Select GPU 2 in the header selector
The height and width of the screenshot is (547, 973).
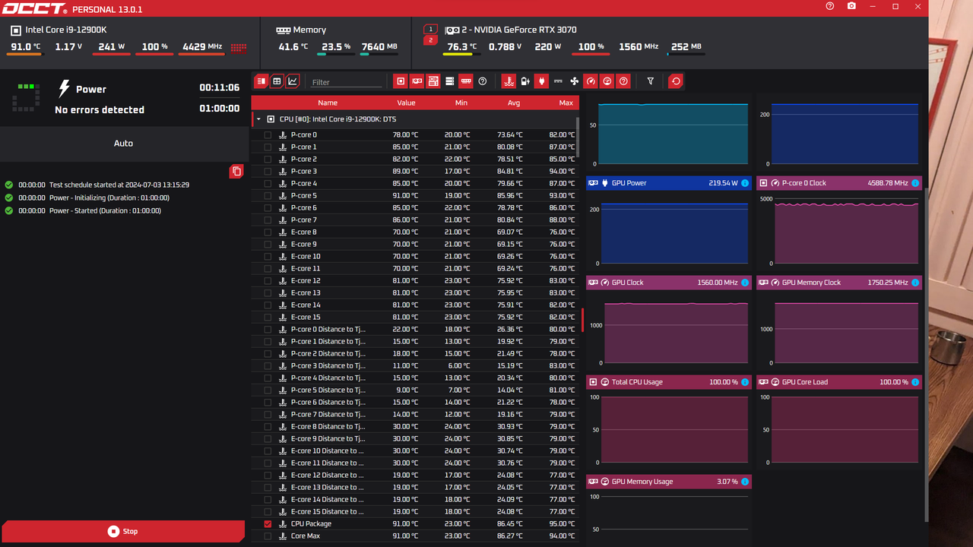430,40
